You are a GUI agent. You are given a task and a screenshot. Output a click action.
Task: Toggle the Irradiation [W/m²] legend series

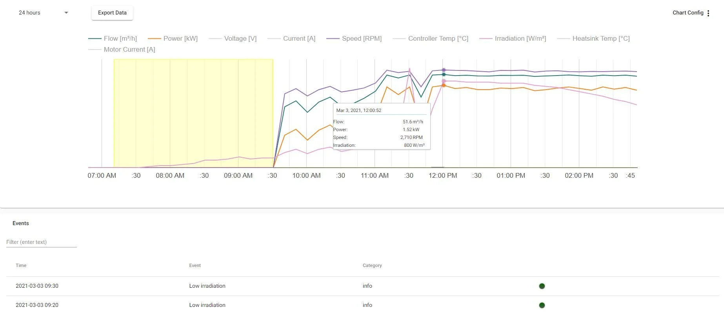513,38
